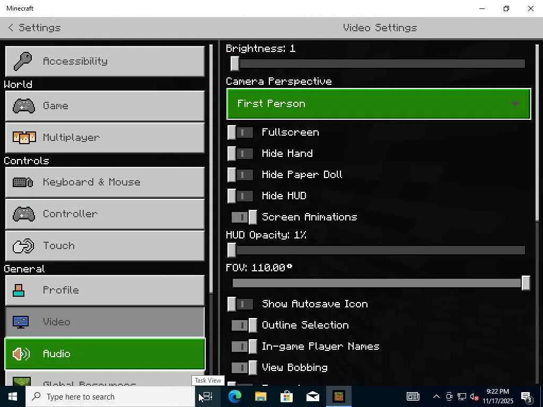Toggle the Show Autosave Icon switch
Viewport: 543px width, 407px height.
coord(240,304)
